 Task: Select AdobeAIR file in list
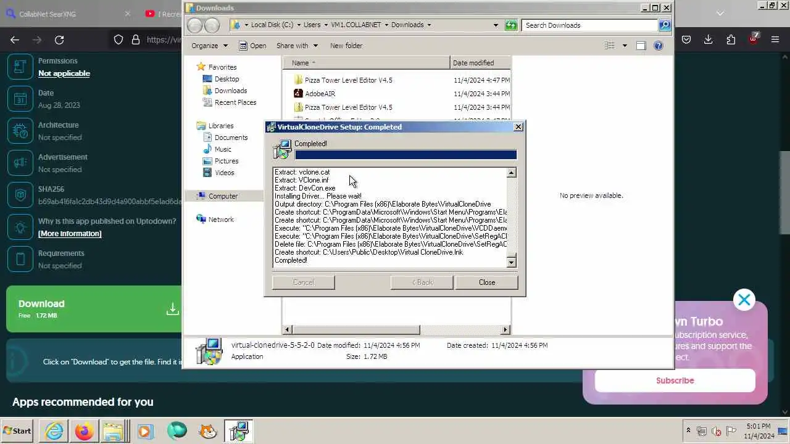(320, 94)
